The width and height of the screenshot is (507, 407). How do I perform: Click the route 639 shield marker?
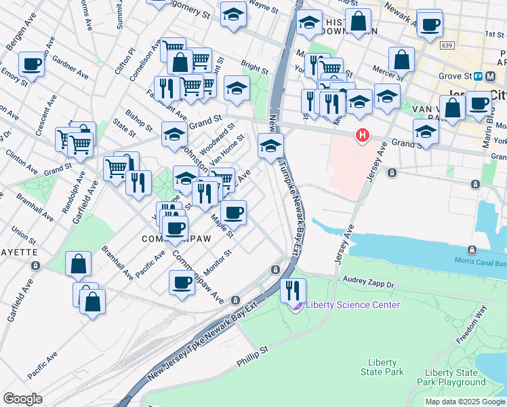click(x=447, y=45)
